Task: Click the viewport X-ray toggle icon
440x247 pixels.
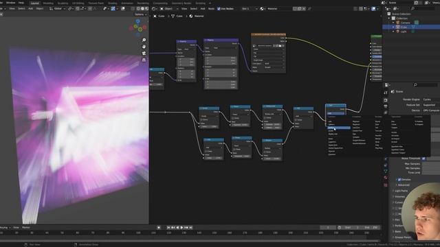Action: [133, 9]
